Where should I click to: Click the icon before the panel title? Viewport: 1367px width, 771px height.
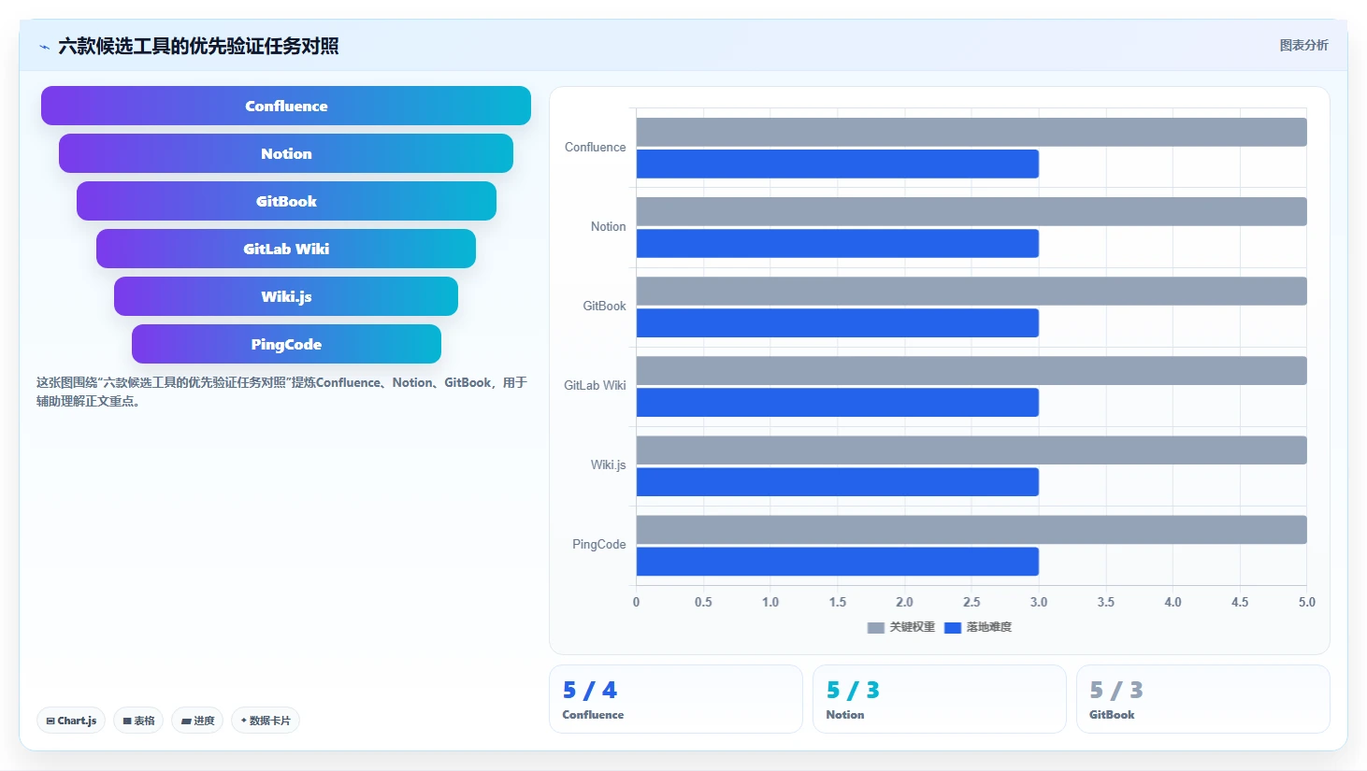point(44,46)
